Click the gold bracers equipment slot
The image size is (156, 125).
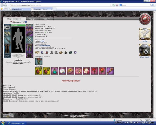(x=7, y=34)
